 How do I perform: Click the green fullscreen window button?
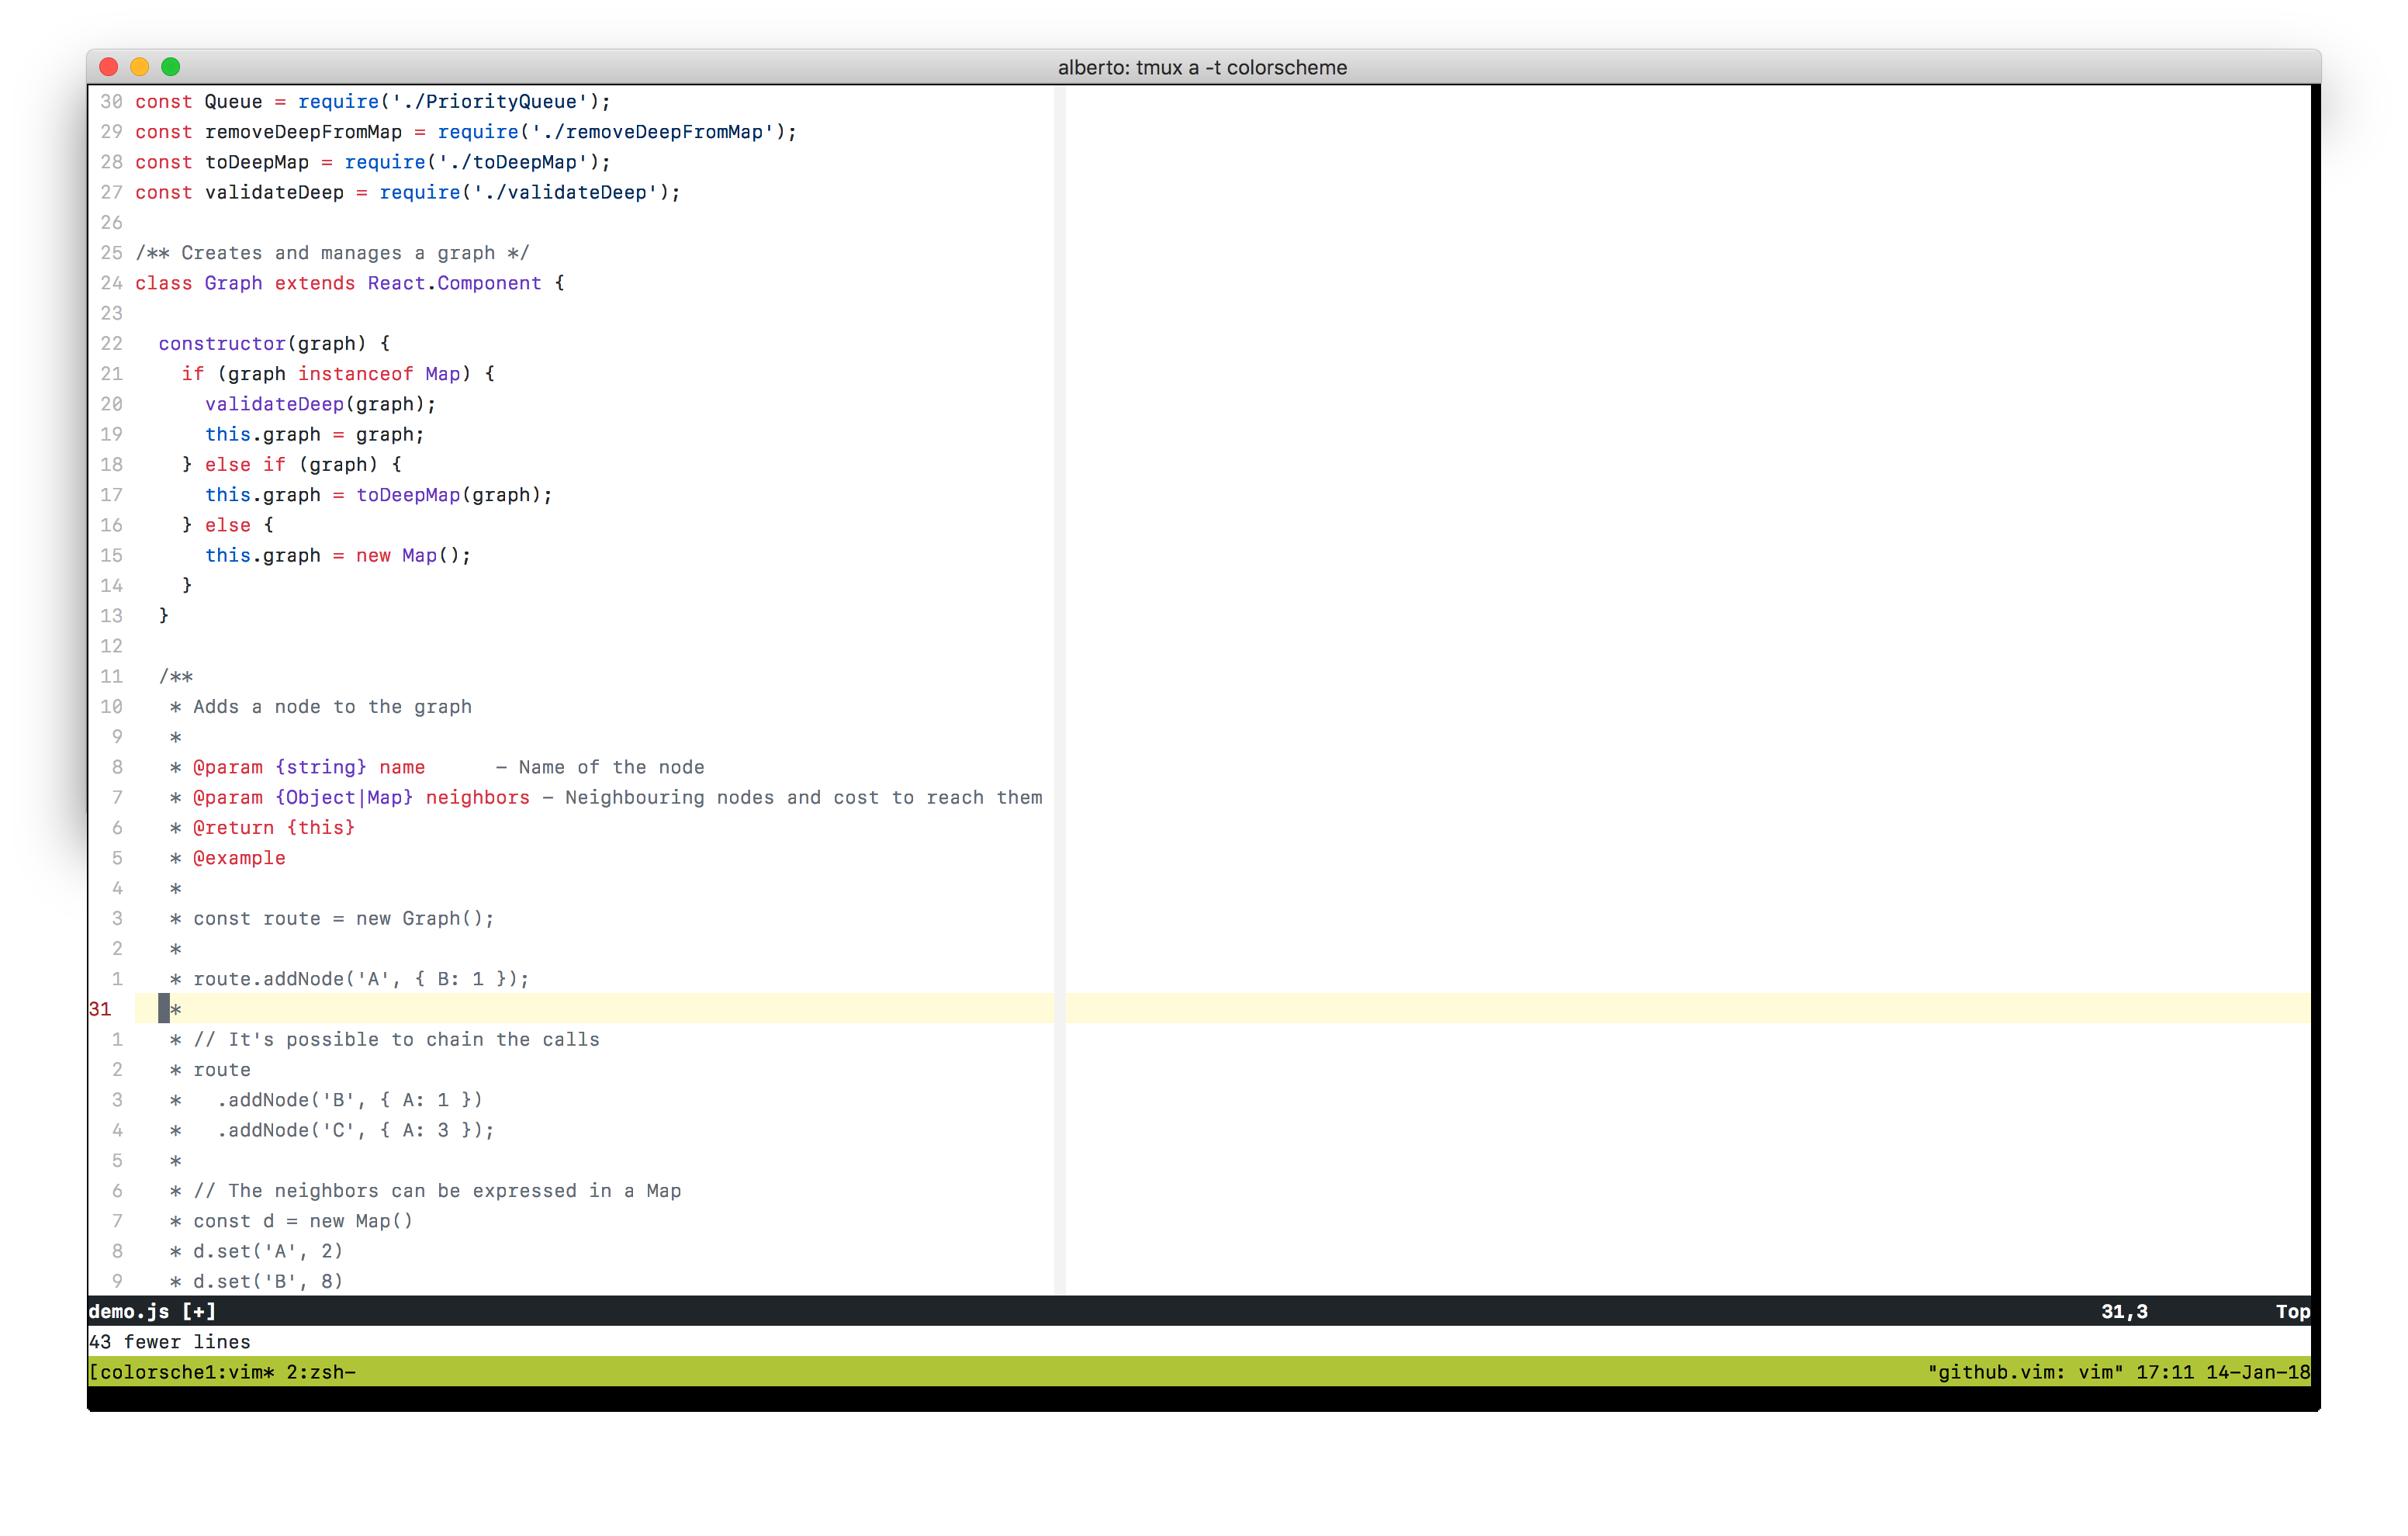click(x=171, y=67)
